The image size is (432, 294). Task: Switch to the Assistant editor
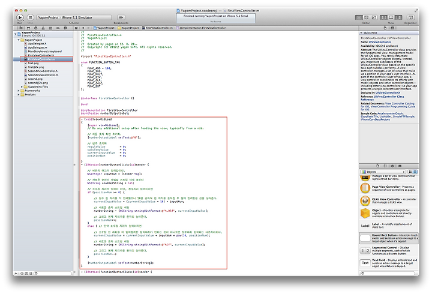(366, 17)
